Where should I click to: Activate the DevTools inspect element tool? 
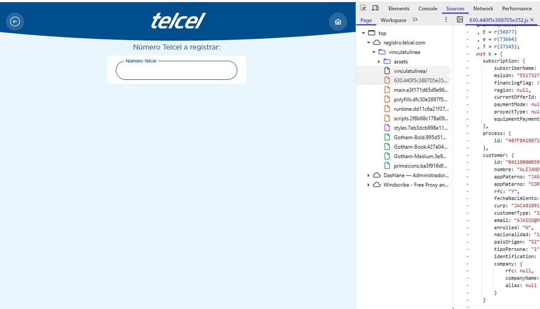click(x=363, y=8)
